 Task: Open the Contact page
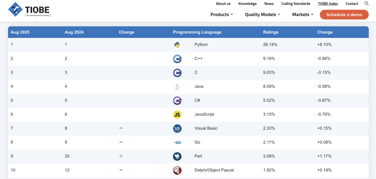(x=352, y=3)
